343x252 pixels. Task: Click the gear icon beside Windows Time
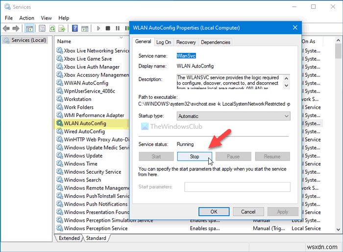click(x=59, y=163)
